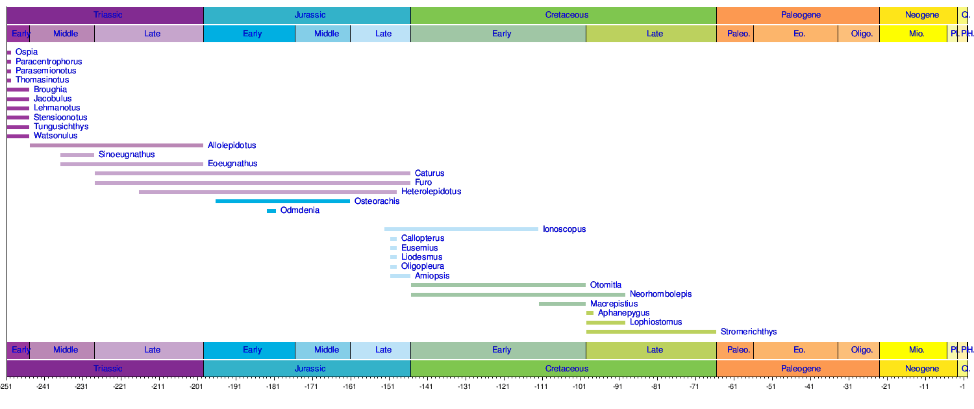The width and height of the screenshot is (974, 409).
Task: Open Jurassic period in the bottom header
Action: 310,369
